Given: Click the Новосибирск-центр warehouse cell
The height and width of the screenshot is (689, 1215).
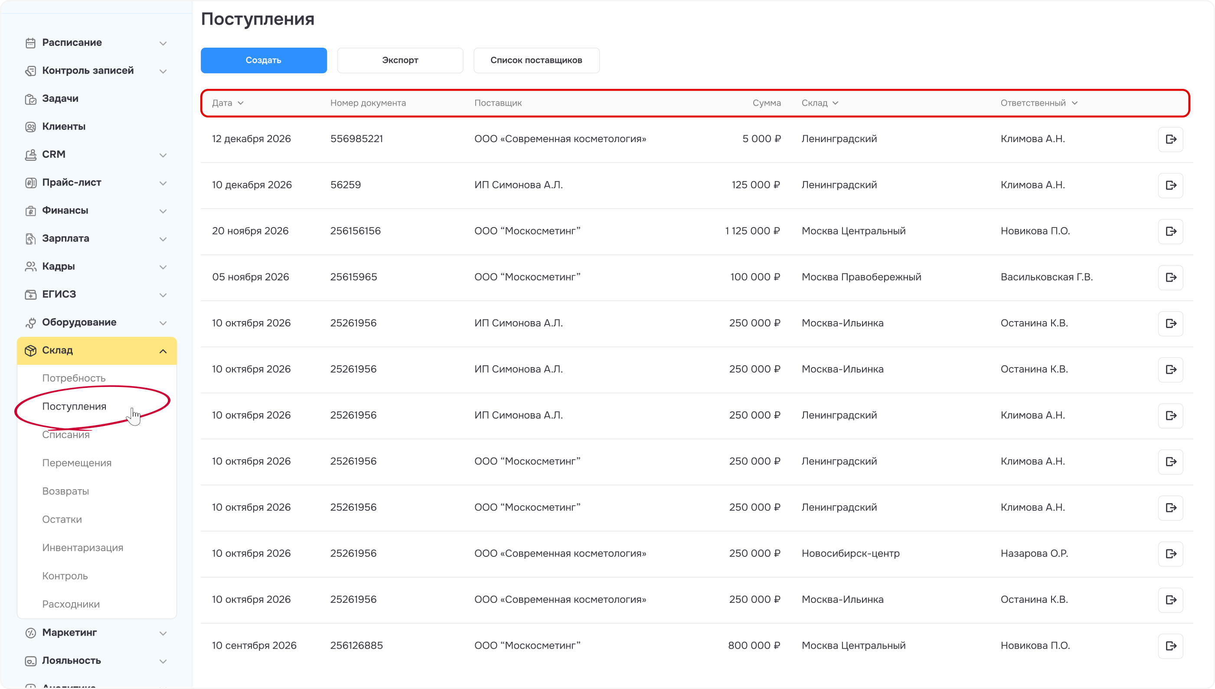Looking at the screenshot, I should click(x=850, y=553).
